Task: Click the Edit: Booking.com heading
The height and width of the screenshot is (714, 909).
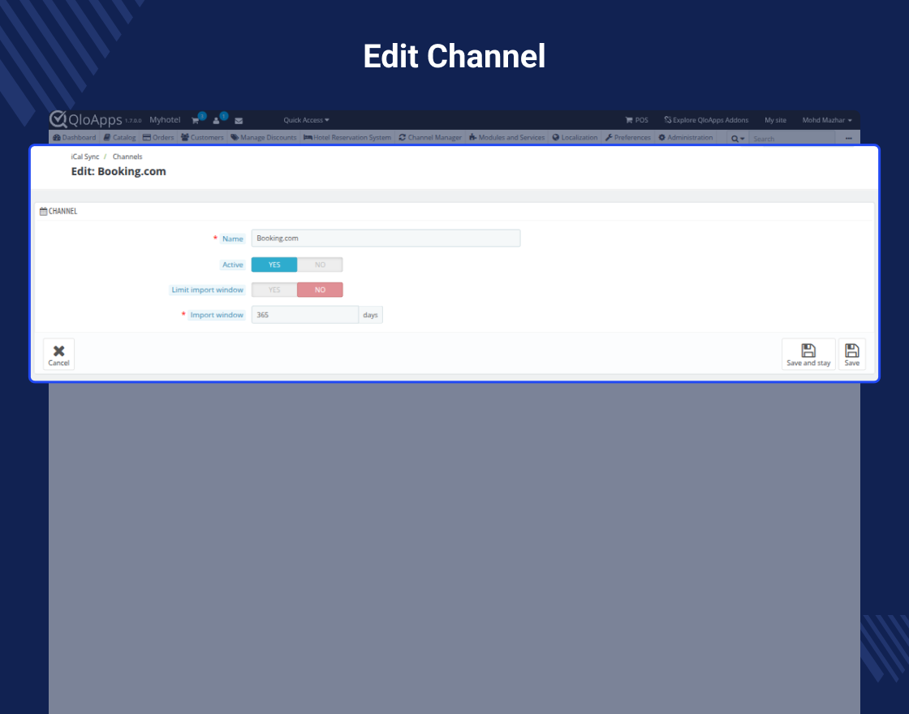Action: pos(118,171)
